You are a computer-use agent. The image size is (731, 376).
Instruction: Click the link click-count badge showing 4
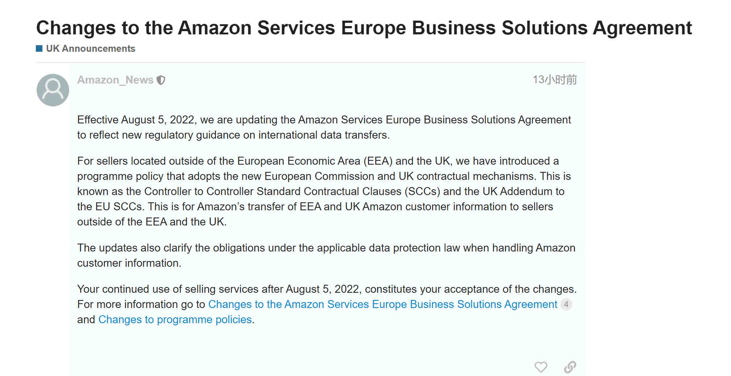pos(566,304)
